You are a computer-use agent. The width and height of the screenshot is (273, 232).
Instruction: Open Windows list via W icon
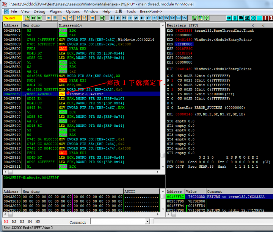click(136, 18)
